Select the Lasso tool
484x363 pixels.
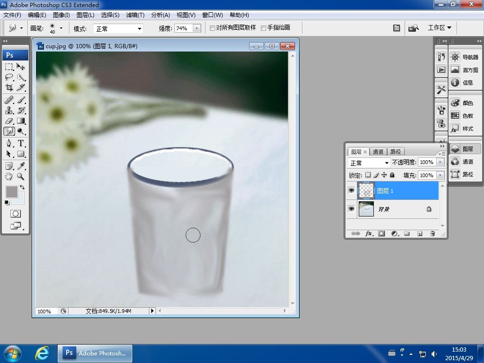(x=9, y=77)
